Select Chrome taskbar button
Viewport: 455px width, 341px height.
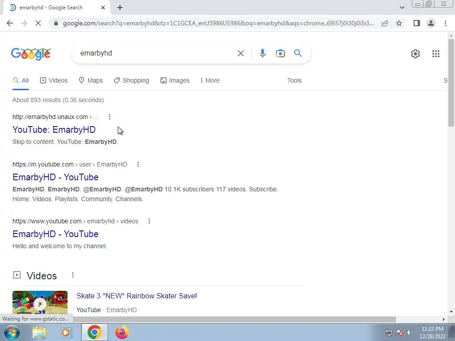95,332
